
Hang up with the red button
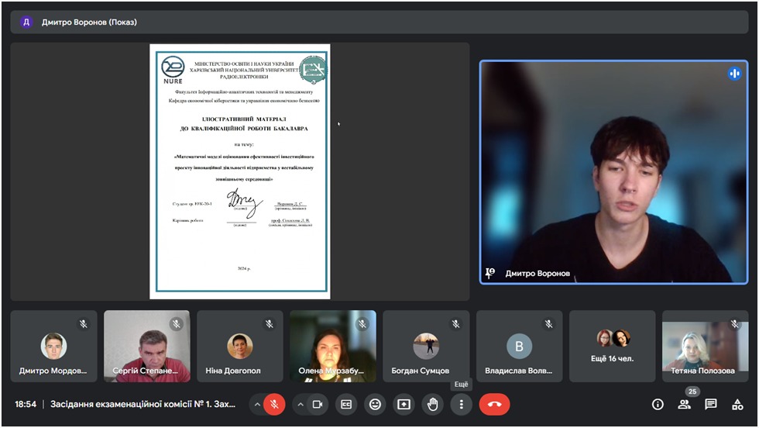click(x=494, y=404)
